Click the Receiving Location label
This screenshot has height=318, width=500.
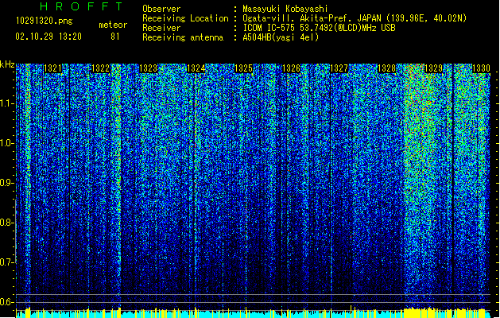click(x=185, y=18)
